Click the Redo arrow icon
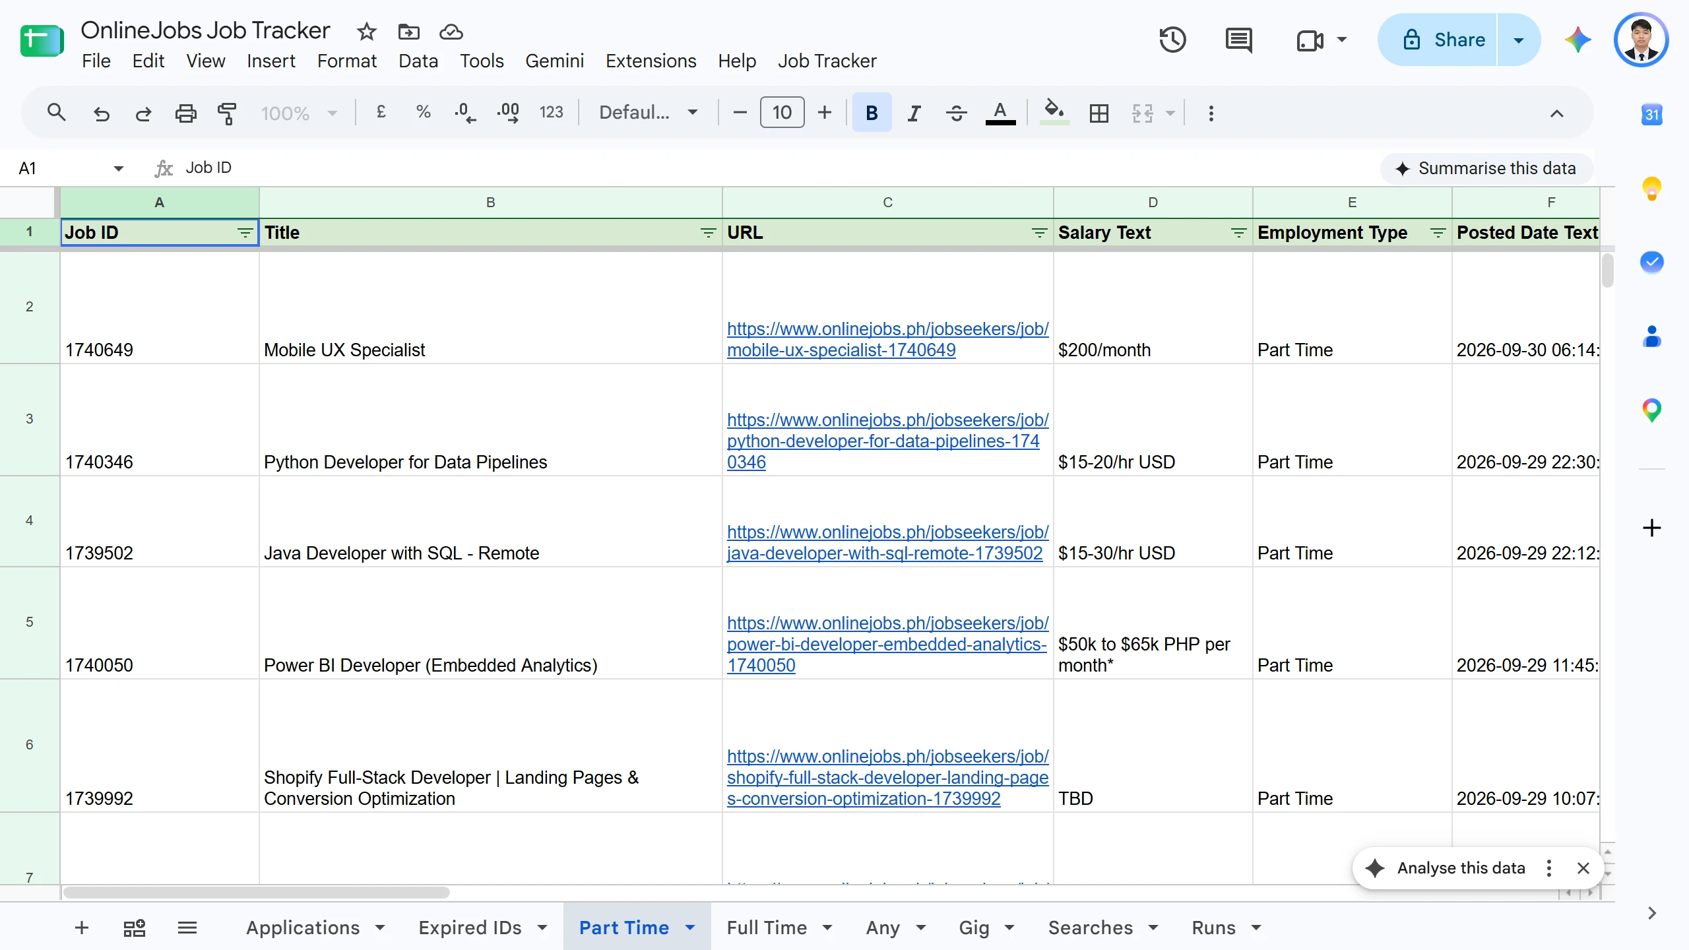The image size is (1689, 950). pos(143,113)
